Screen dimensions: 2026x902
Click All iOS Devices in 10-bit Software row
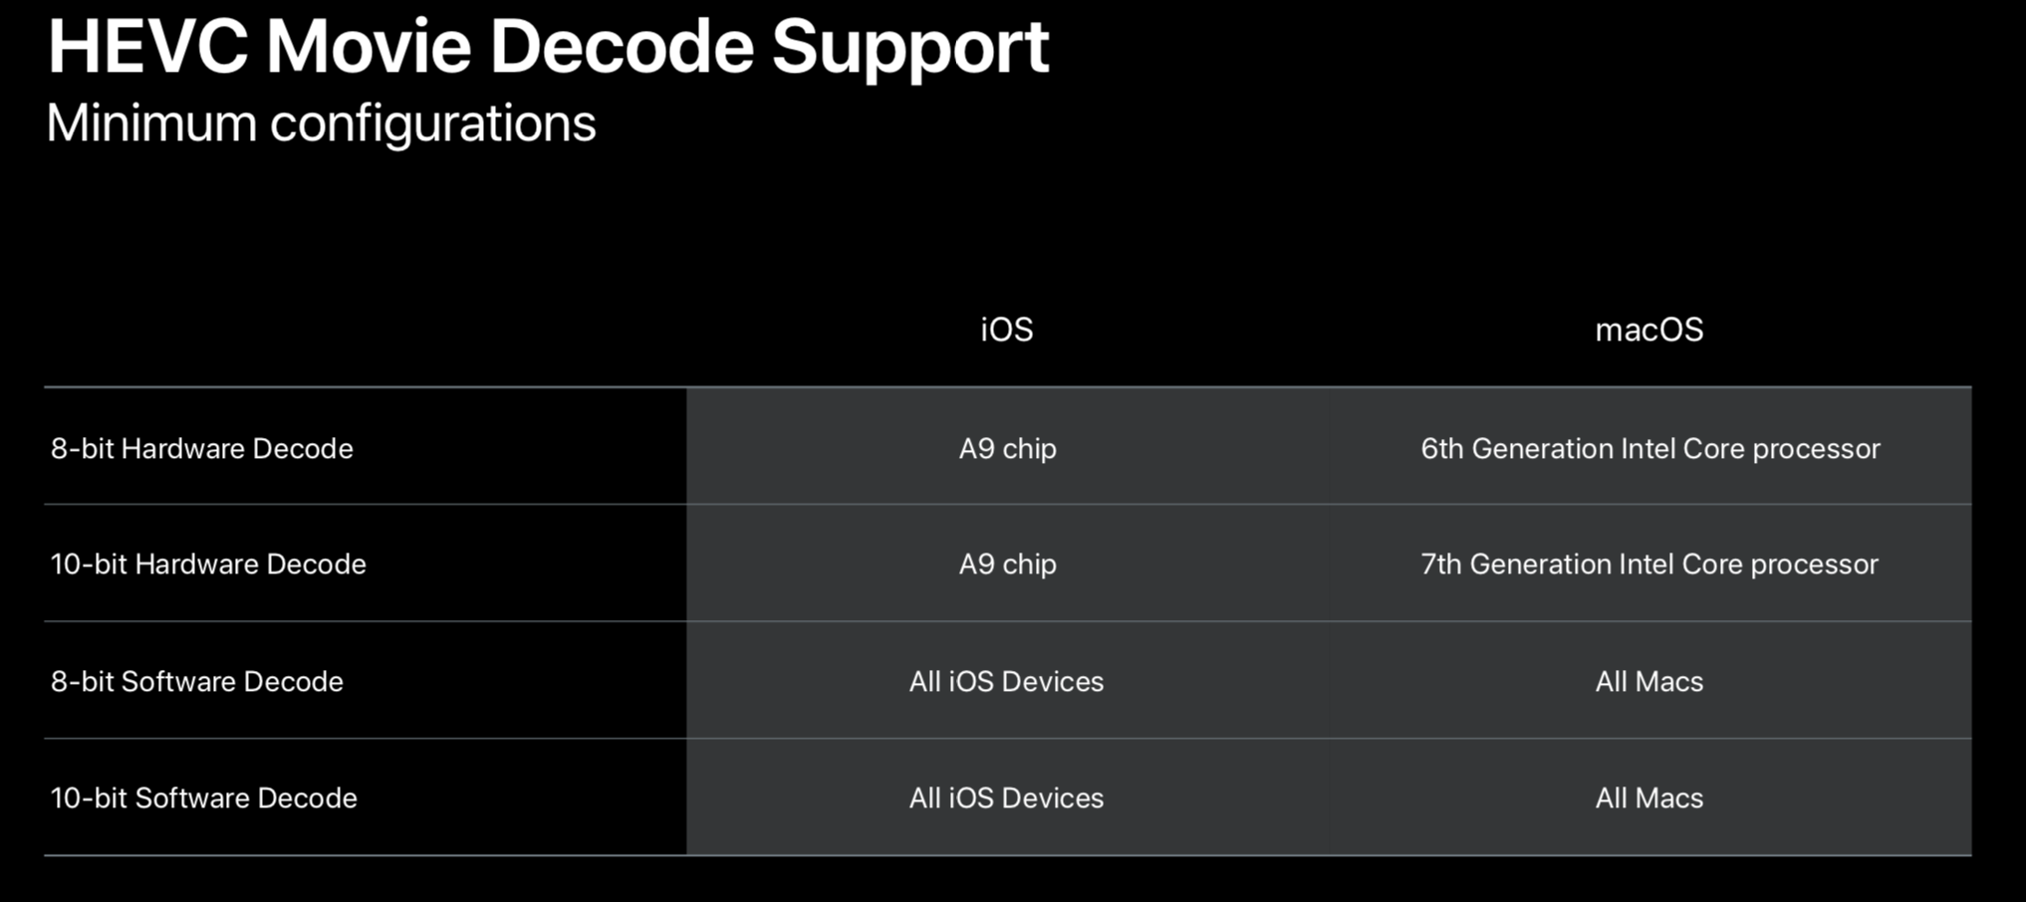click(1006, 798)
